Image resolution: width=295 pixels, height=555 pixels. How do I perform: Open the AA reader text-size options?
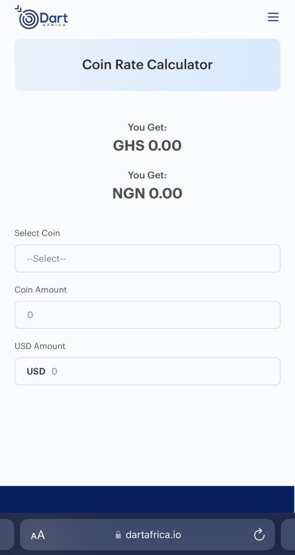[x=38, y=535]
